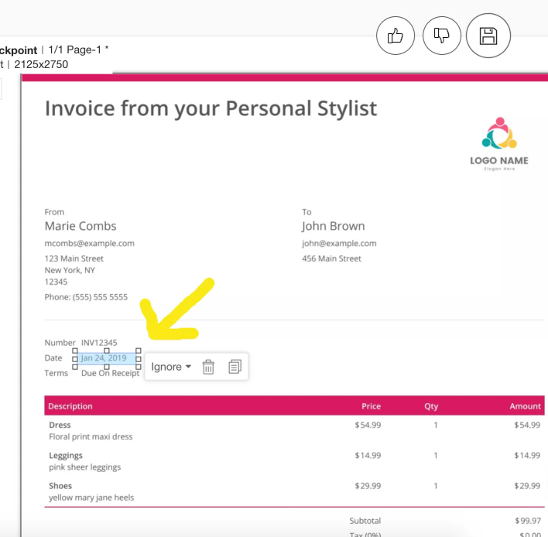Click the 1/1 Page-1 page indicator
Viewport: 548px width, 537px height.
78,50
